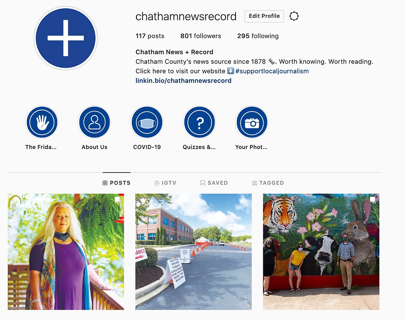Open the linkin.bio/chathamnewsrecord link

[183, 81]
